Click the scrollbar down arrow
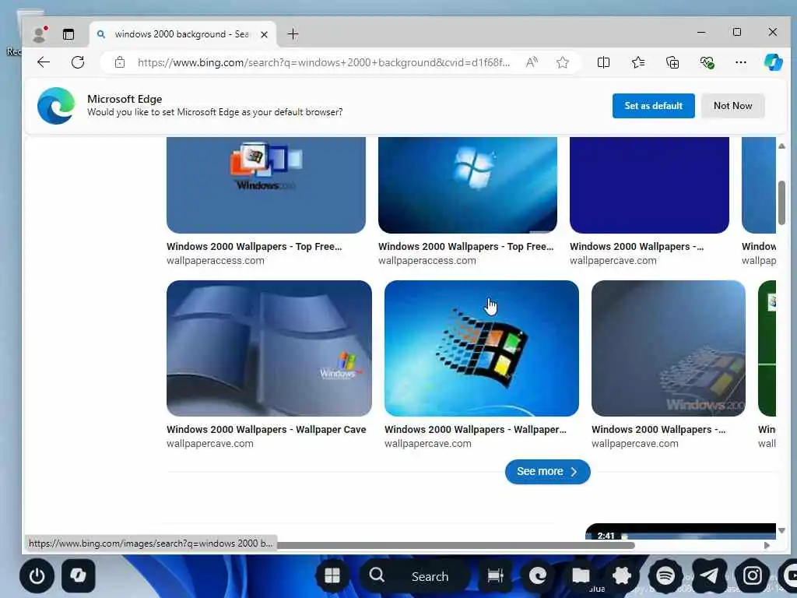 781,530
